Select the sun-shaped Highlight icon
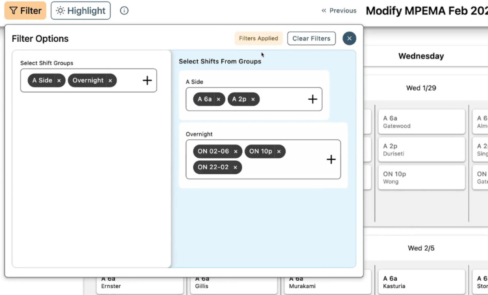488x295 pixels. point(60,11)
